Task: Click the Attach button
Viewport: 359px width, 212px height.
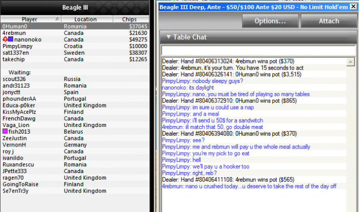Action: [329, 21]
